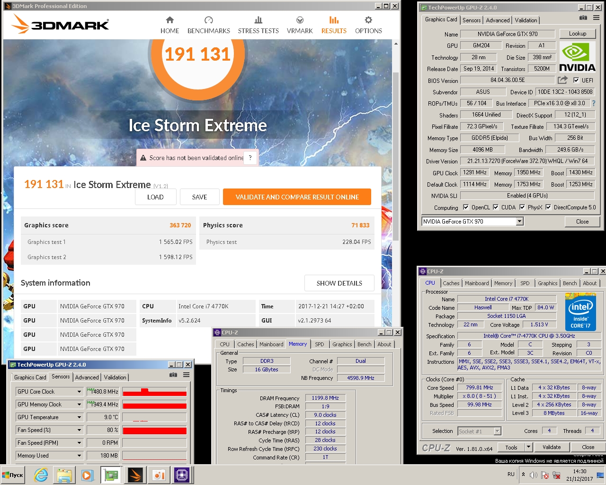
Task: Click Tools button in CPU-Z
Action: [511, 447]
